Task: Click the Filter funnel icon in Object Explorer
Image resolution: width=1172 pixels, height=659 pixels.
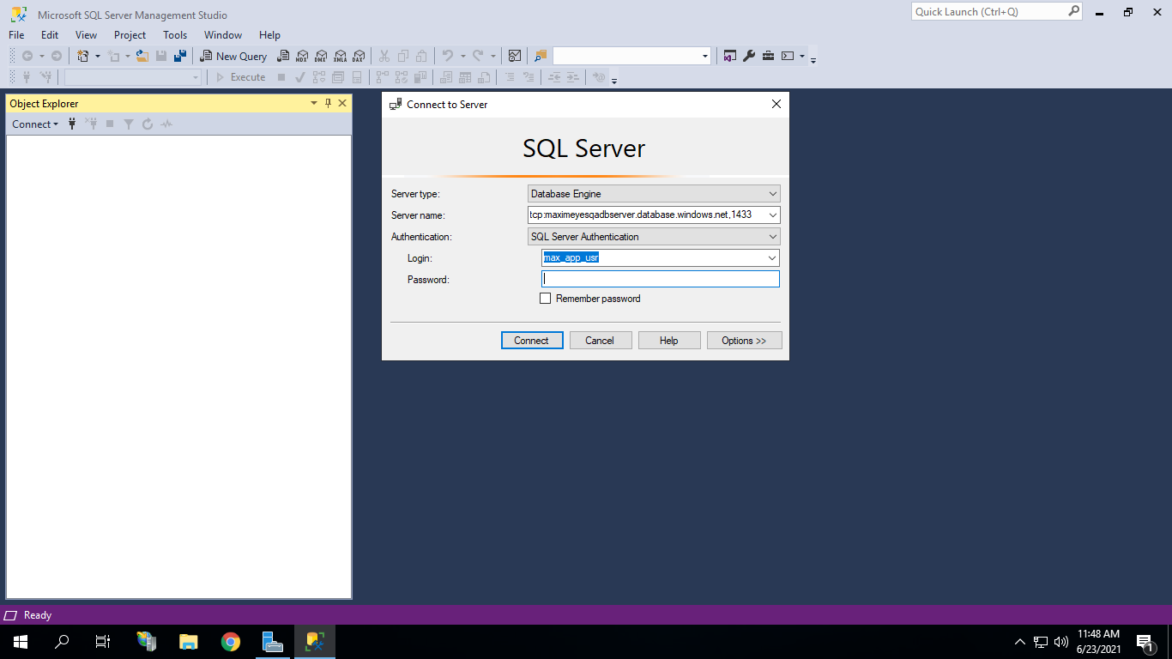Action: 129,124
